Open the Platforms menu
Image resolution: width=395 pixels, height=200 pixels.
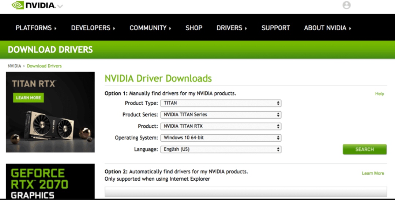point(36,28)
